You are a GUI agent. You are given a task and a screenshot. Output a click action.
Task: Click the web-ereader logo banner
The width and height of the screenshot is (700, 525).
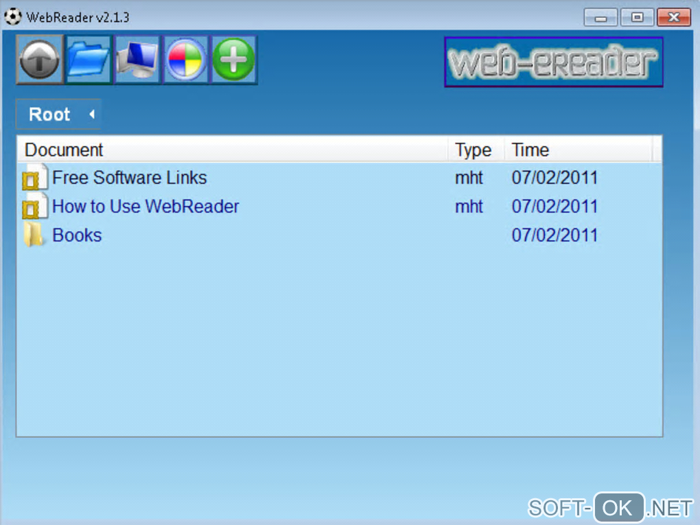[x=554, y=62]
